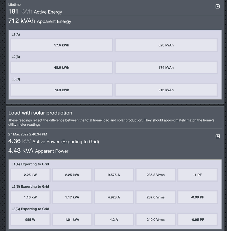
Task: Select the 174 kVAh reading
Action: 166,68
